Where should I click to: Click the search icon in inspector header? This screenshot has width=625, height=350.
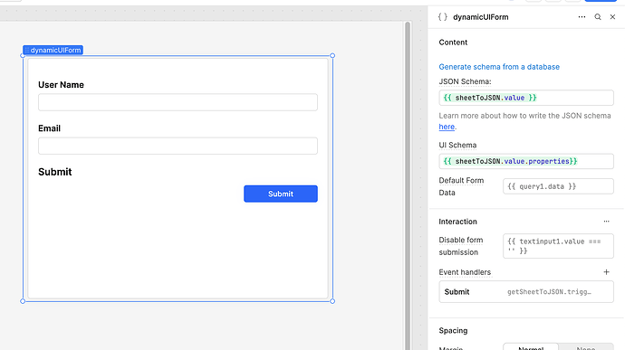point(598,17)
